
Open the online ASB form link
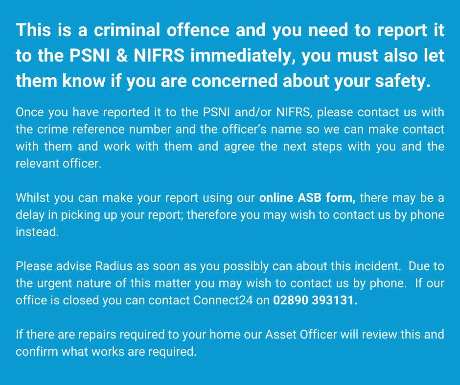coord(307,198)
